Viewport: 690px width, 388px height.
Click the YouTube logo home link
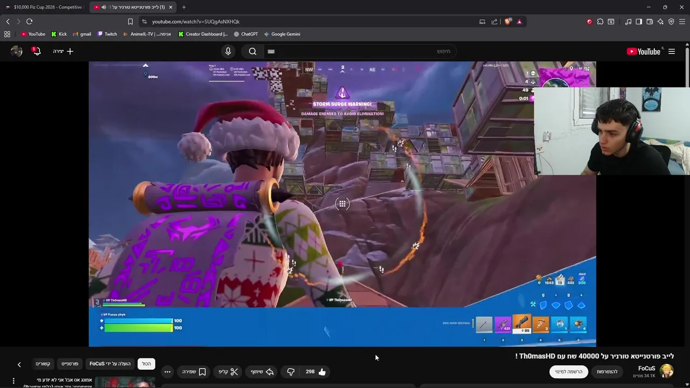pyautogui.click(x=643, y=51)
